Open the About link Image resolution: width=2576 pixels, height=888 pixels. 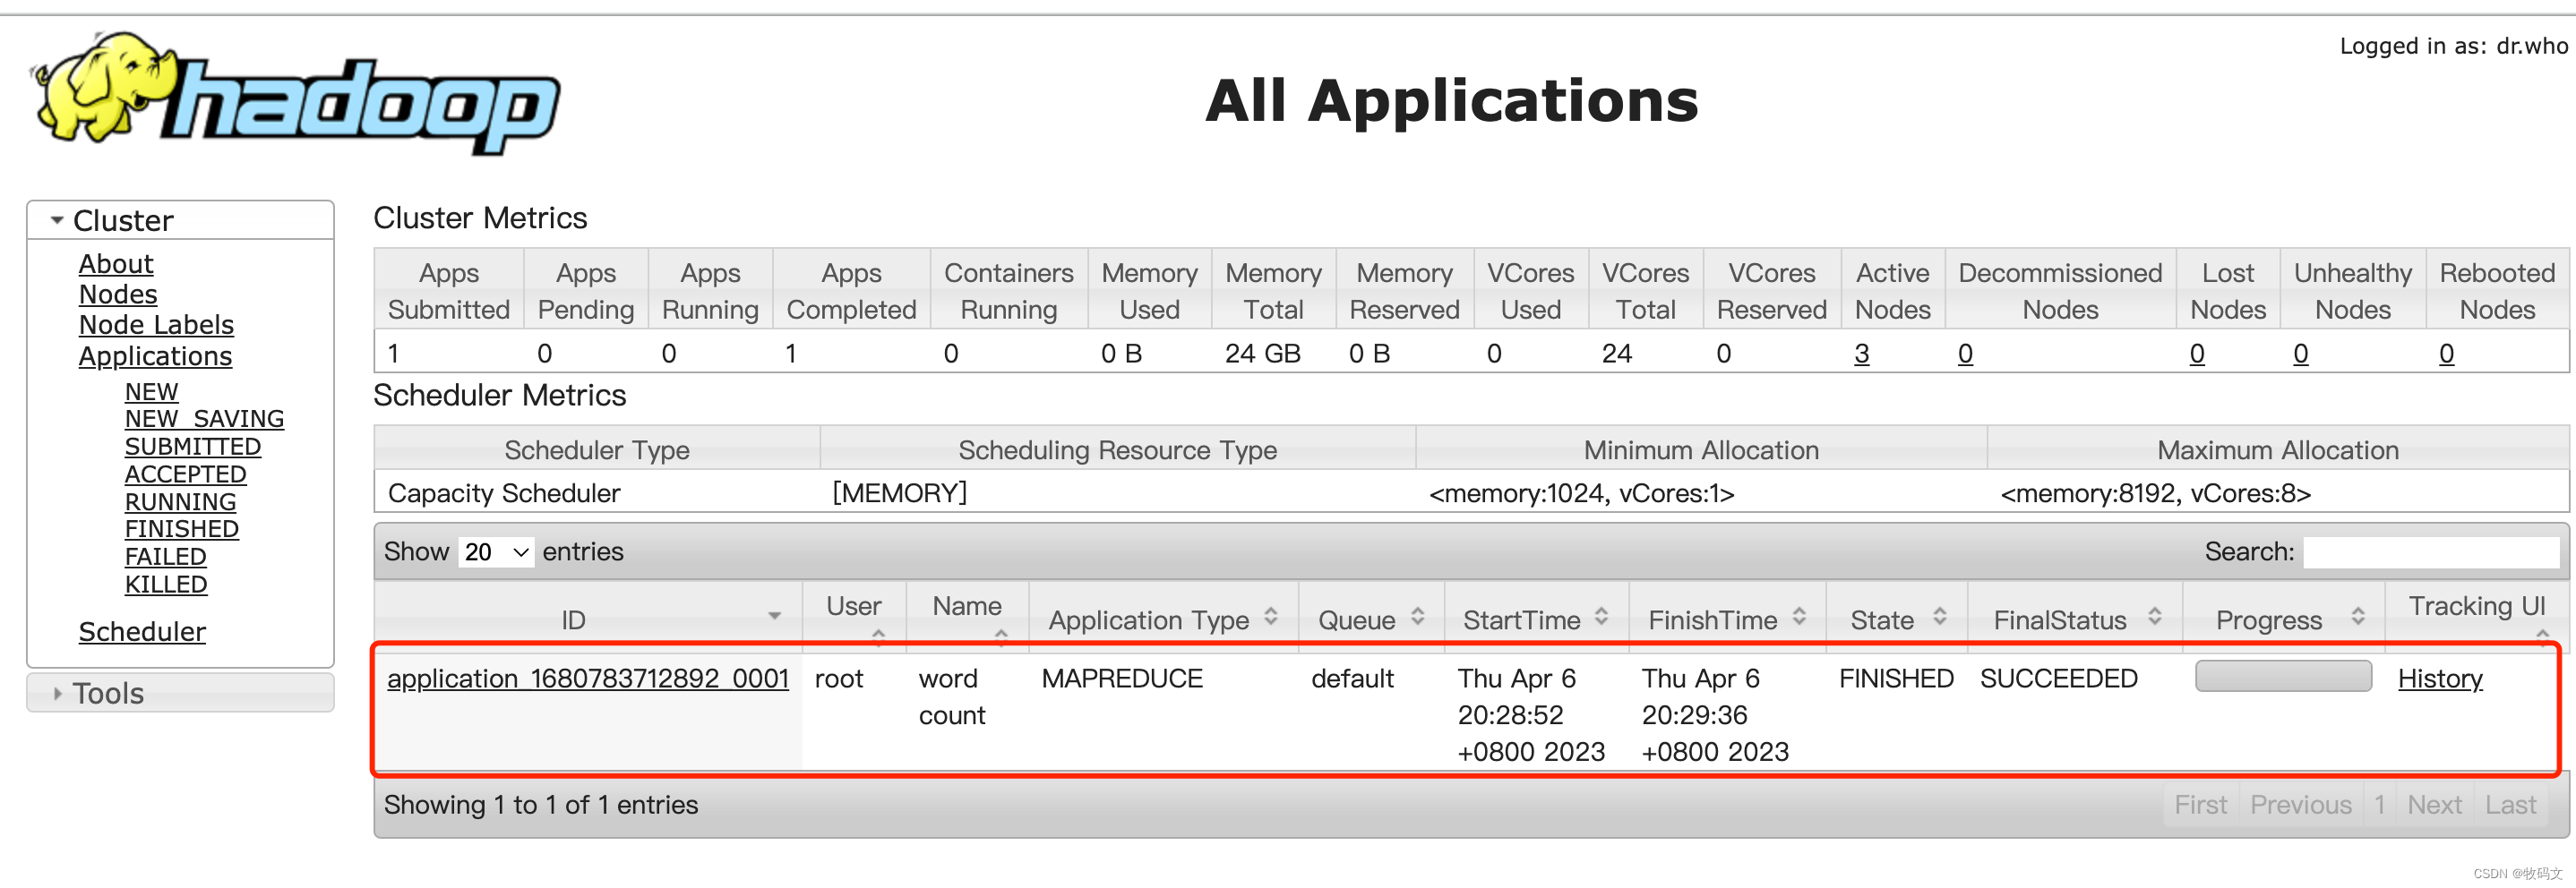tap(116, 264)
